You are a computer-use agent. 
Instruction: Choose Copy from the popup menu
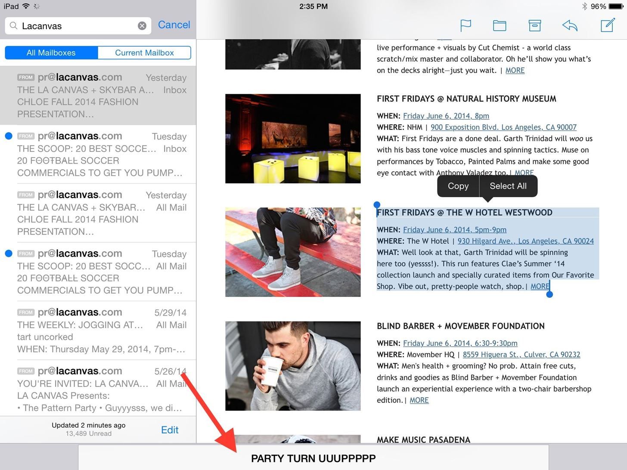458,186
